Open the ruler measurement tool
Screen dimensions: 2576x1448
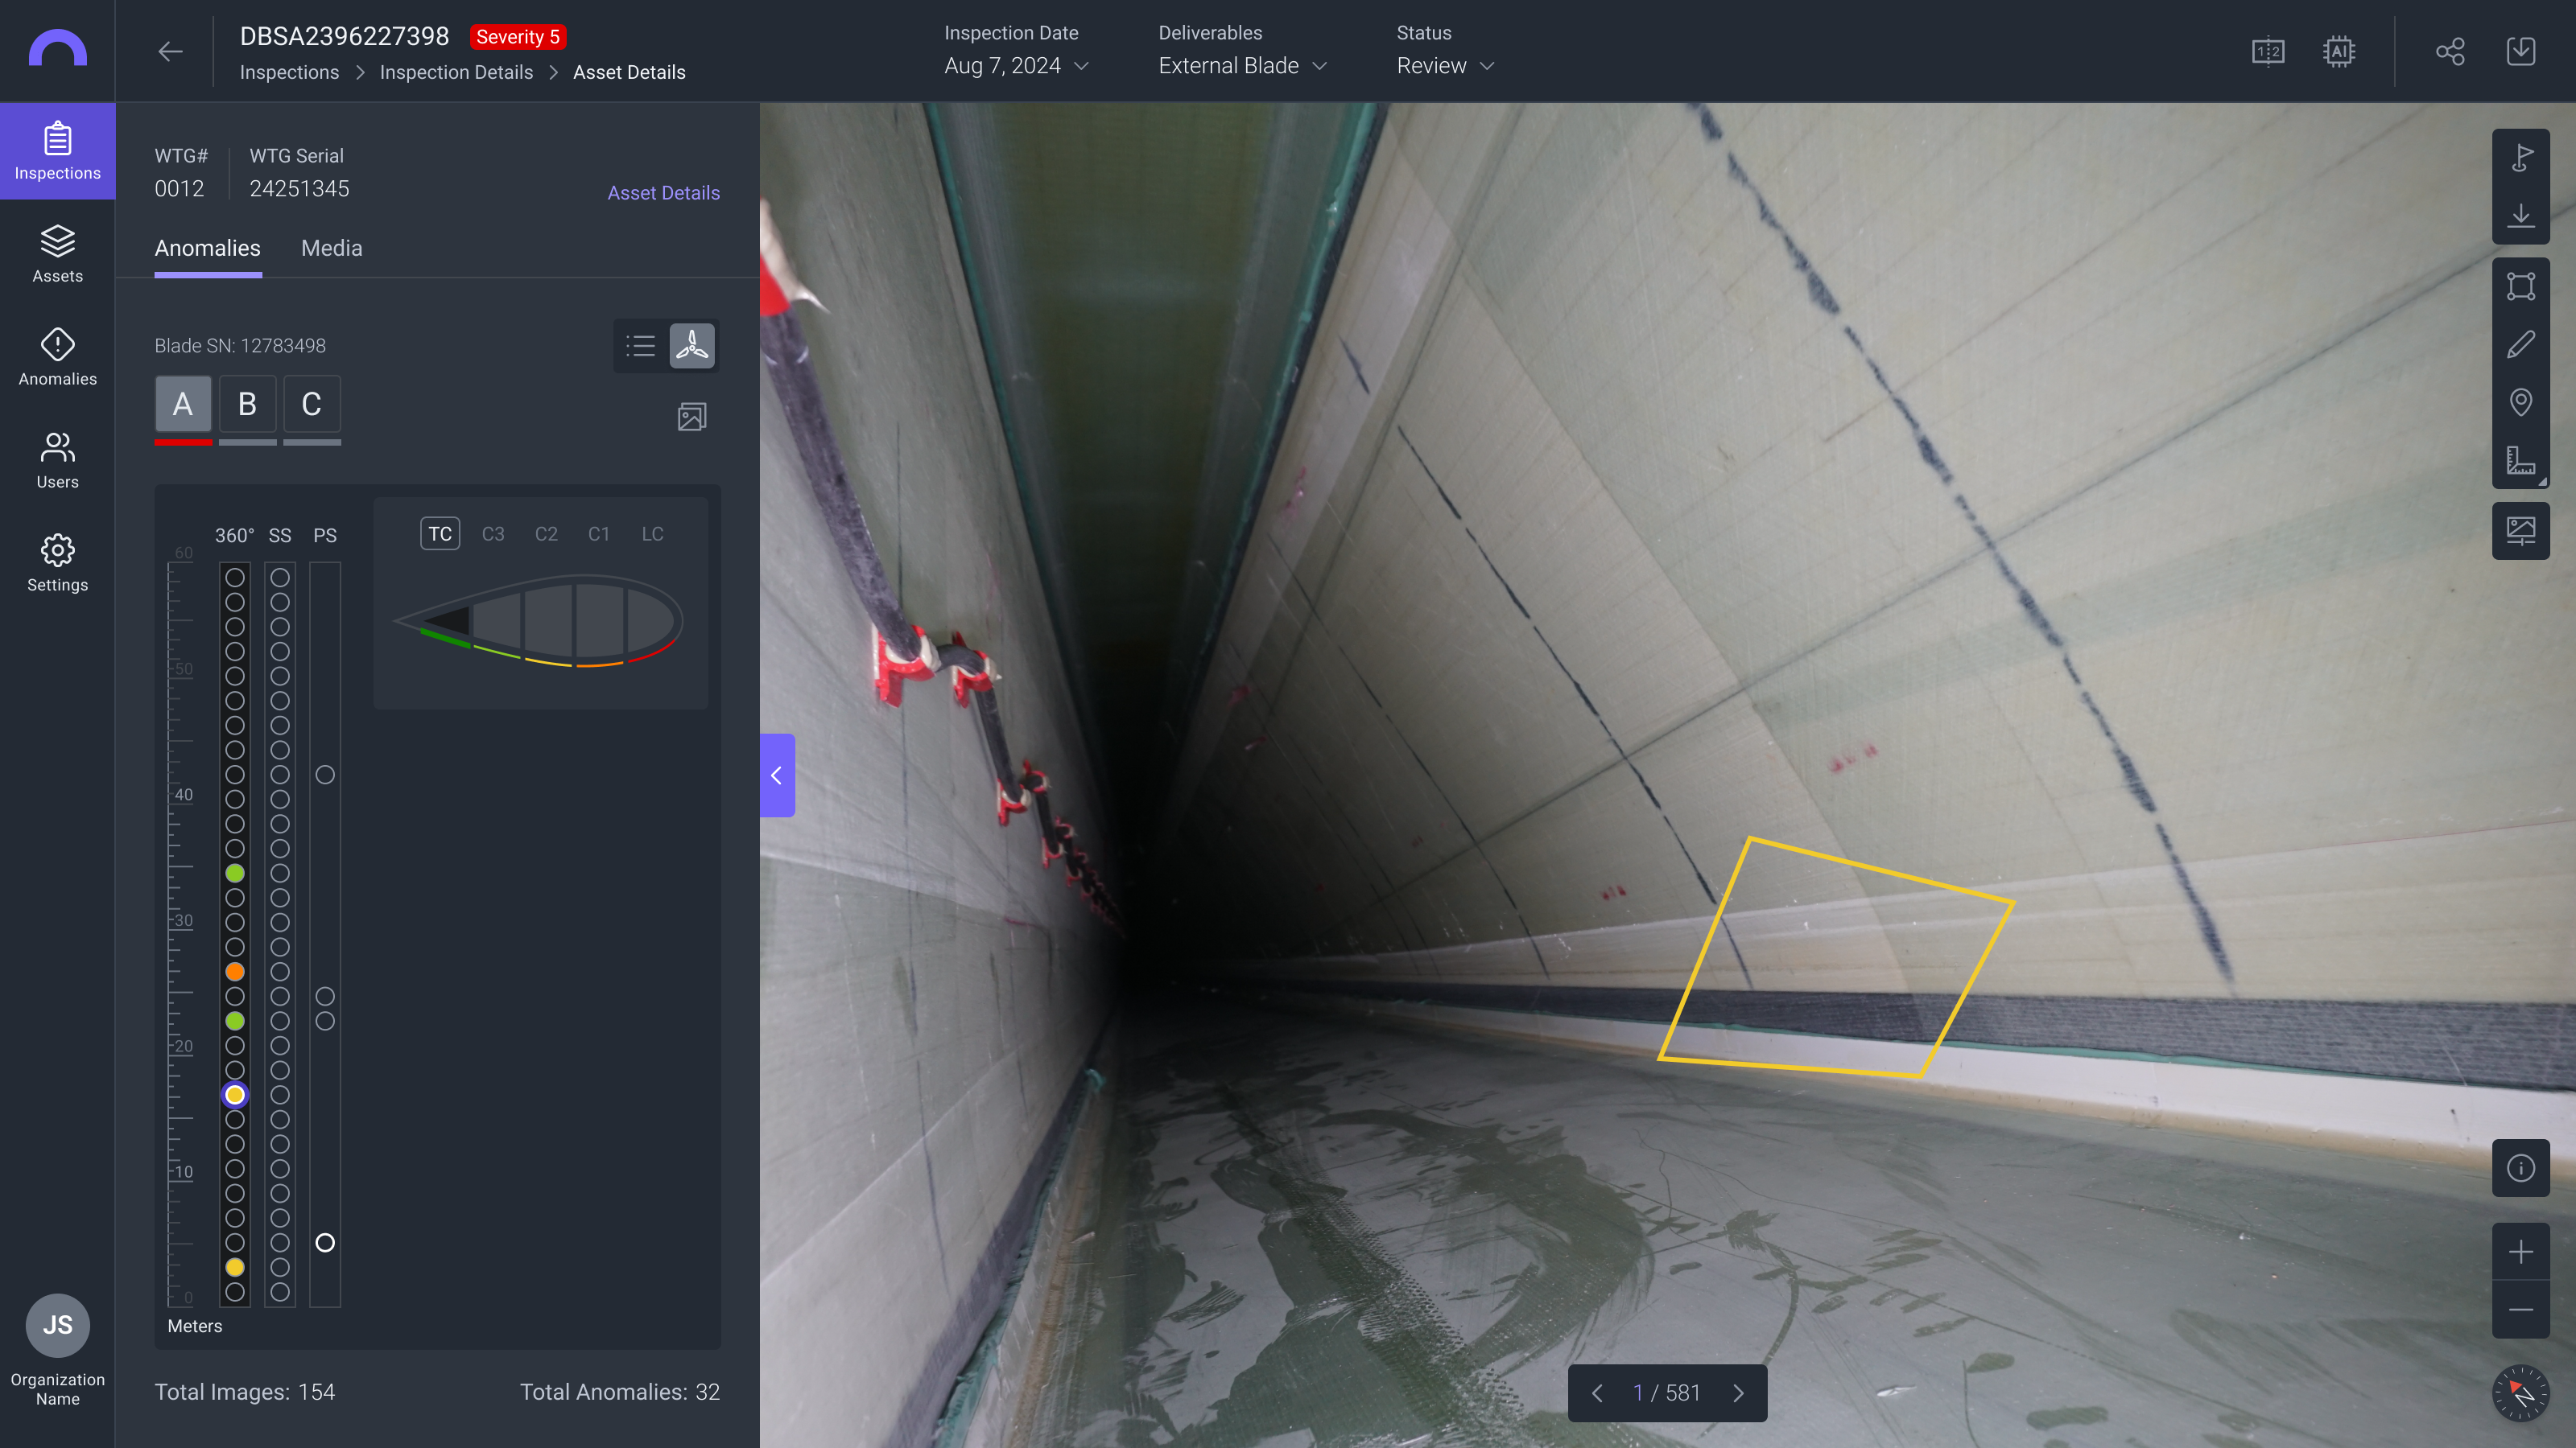(2520, 459)
